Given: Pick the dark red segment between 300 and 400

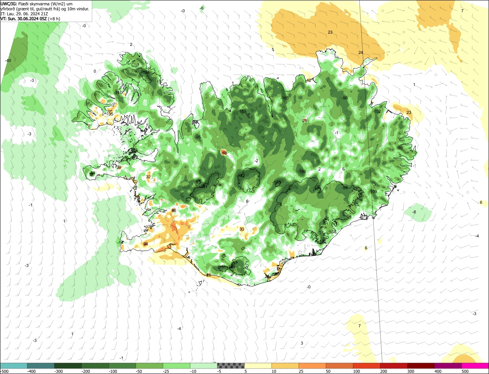Looking at the screenshot, I should (421, 366).
